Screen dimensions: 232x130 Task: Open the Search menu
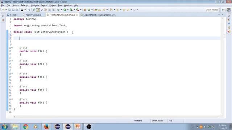pyautogui.click(x=44, y=5)
